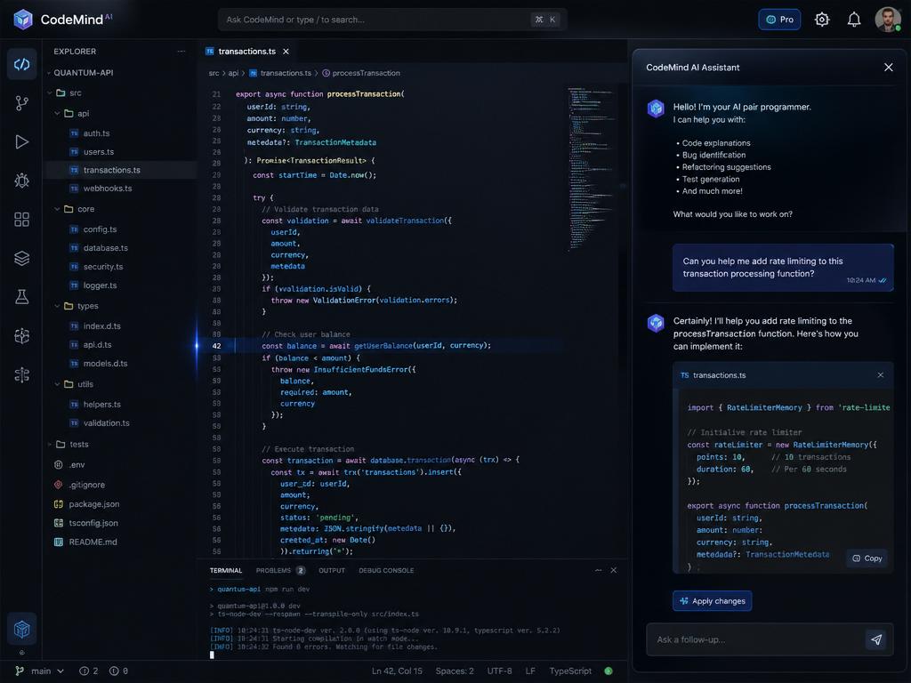
Task: Click the CodeMind cube icon at sidebar bottom
Action: [x=22, y=629]
